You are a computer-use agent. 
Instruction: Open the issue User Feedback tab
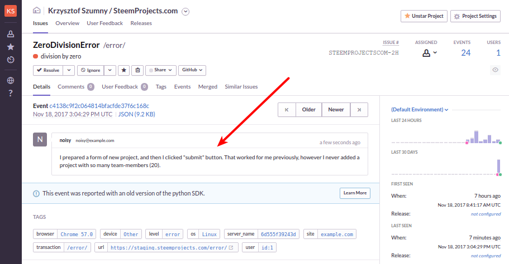(125, 87)
